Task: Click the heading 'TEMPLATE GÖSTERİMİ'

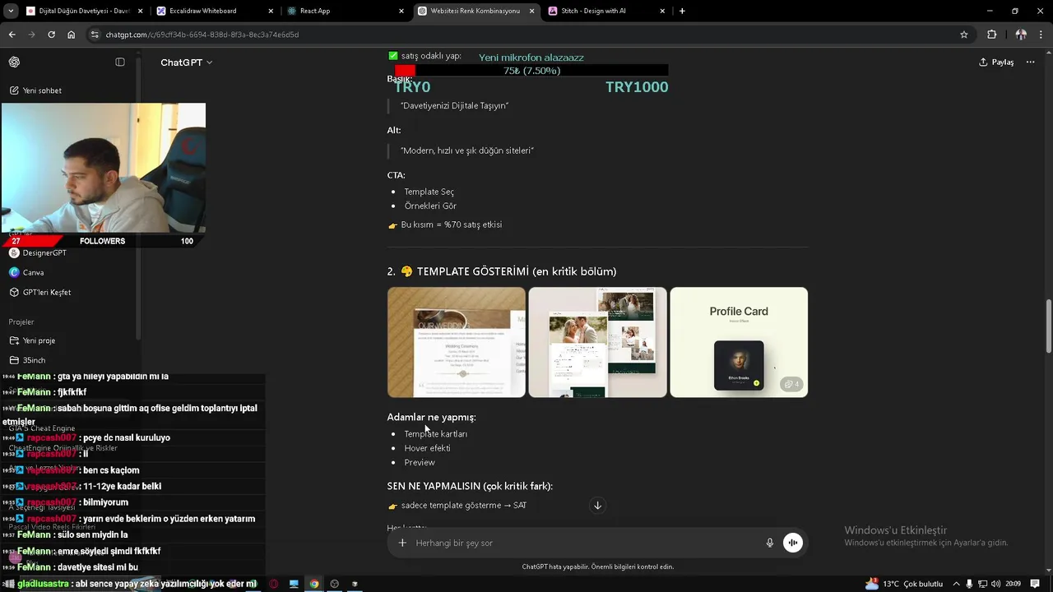Action: click(473, 271)
